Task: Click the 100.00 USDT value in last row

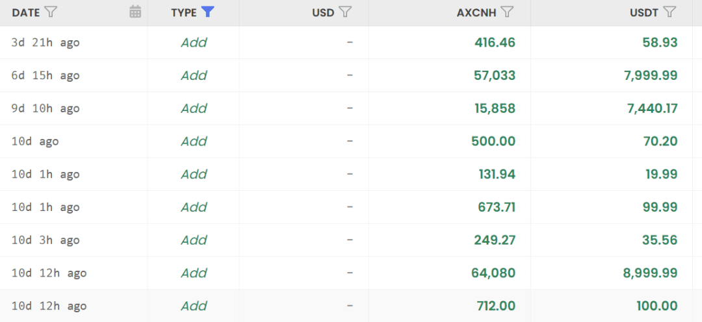Action: click(657, 306)
